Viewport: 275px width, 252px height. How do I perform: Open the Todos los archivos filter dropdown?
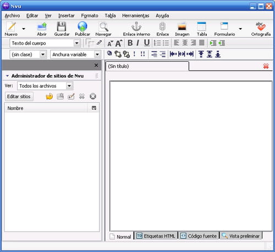[69, 86]
